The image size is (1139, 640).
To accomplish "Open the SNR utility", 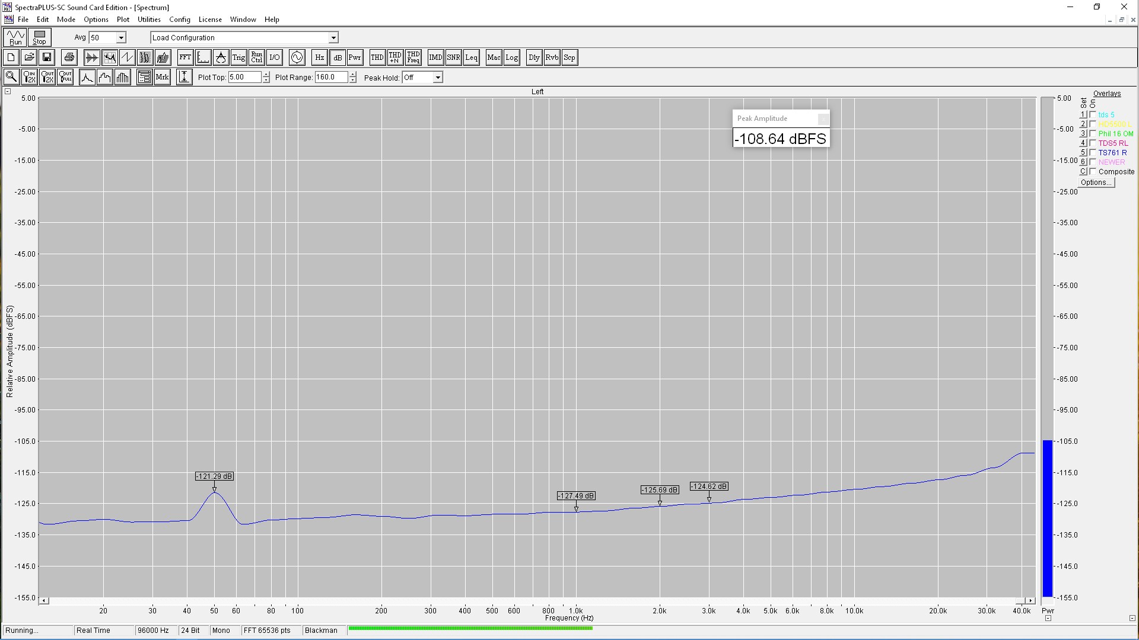I will 453,57.
